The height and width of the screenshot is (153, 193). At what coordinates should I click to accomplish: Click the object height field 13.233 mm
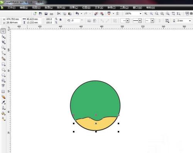[x=34, y=22]
